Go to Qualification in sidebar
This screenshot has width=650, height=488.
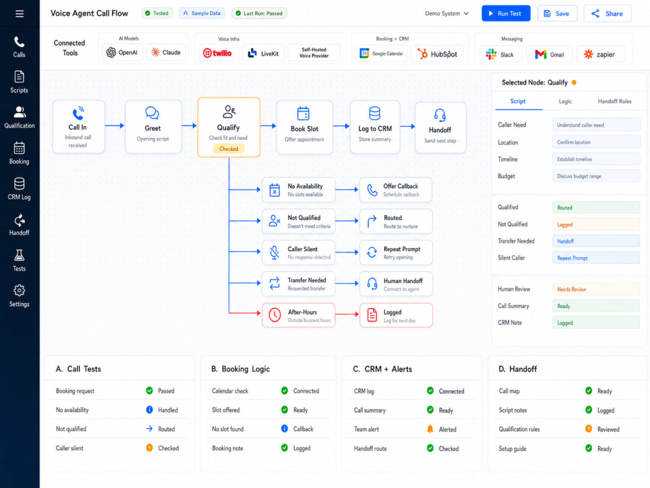19,118
